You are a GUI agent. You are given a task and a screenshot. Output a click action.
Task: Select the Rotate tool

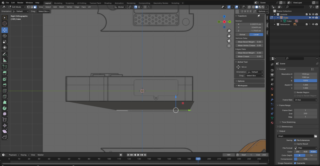pos(4,36)
